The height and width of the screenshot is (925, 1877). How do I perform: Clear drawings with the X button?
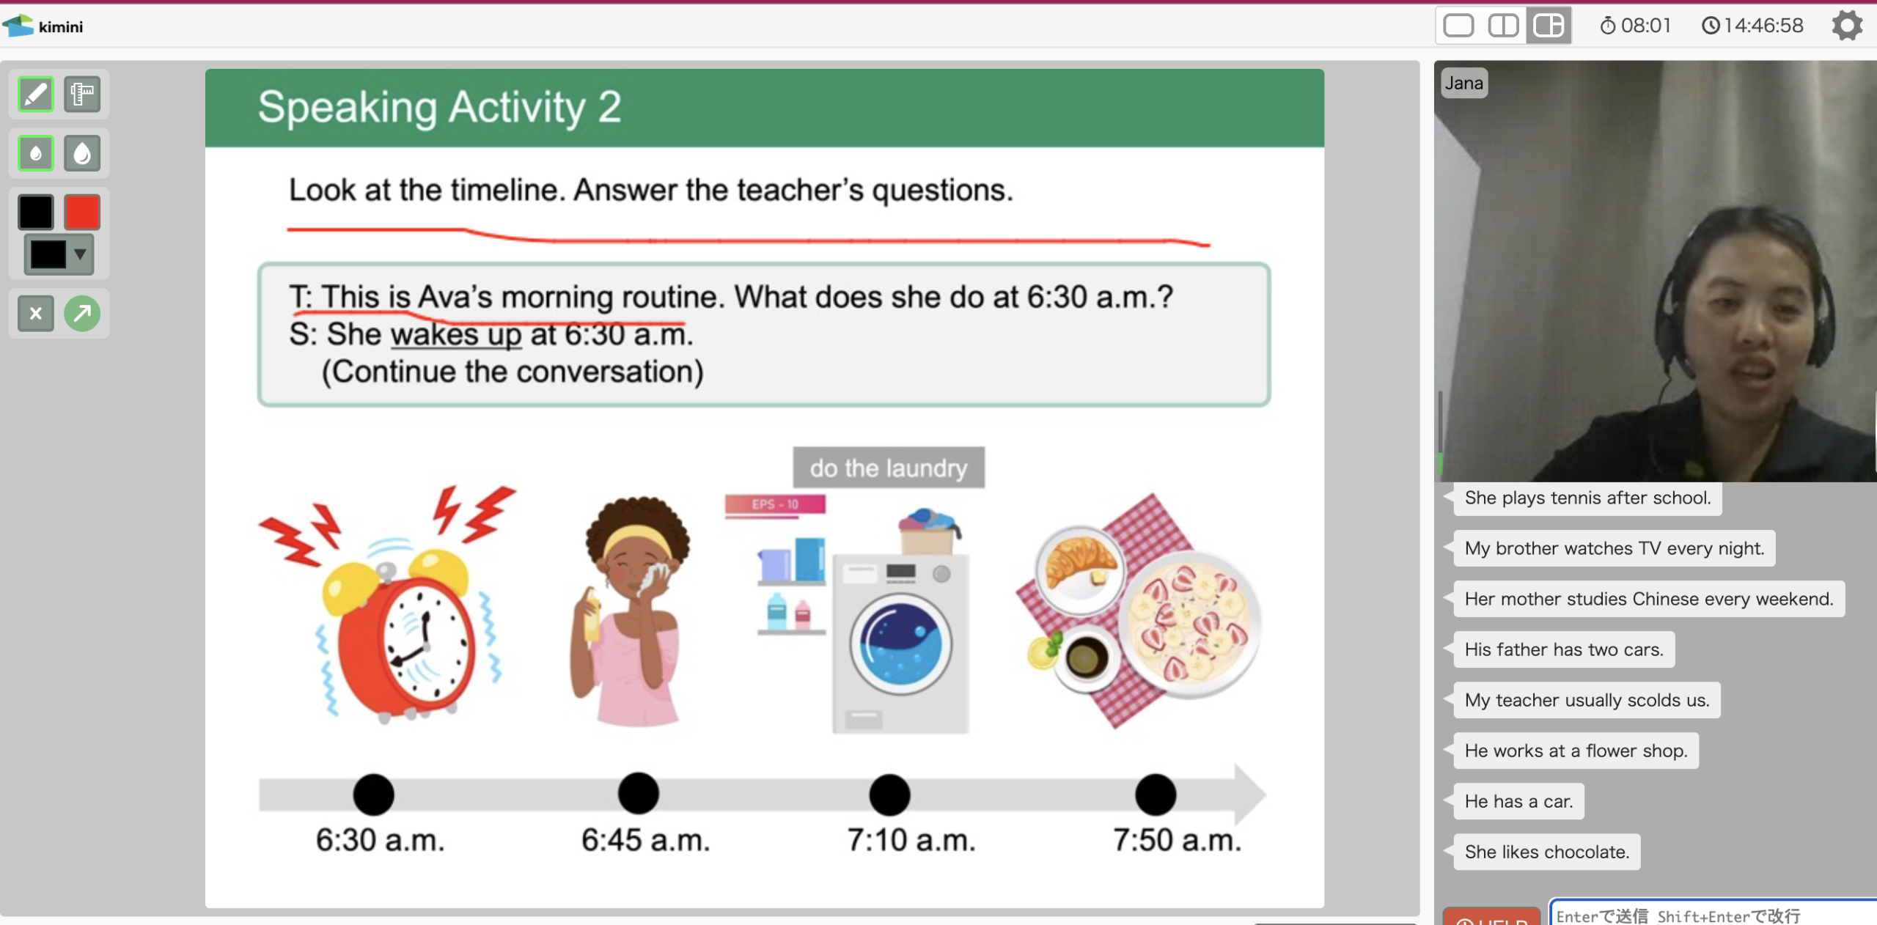(35, 314)
